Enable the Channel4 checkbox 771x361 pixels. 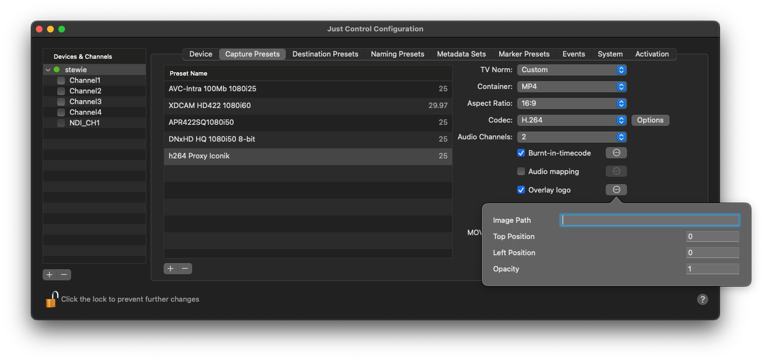point(61,112)
